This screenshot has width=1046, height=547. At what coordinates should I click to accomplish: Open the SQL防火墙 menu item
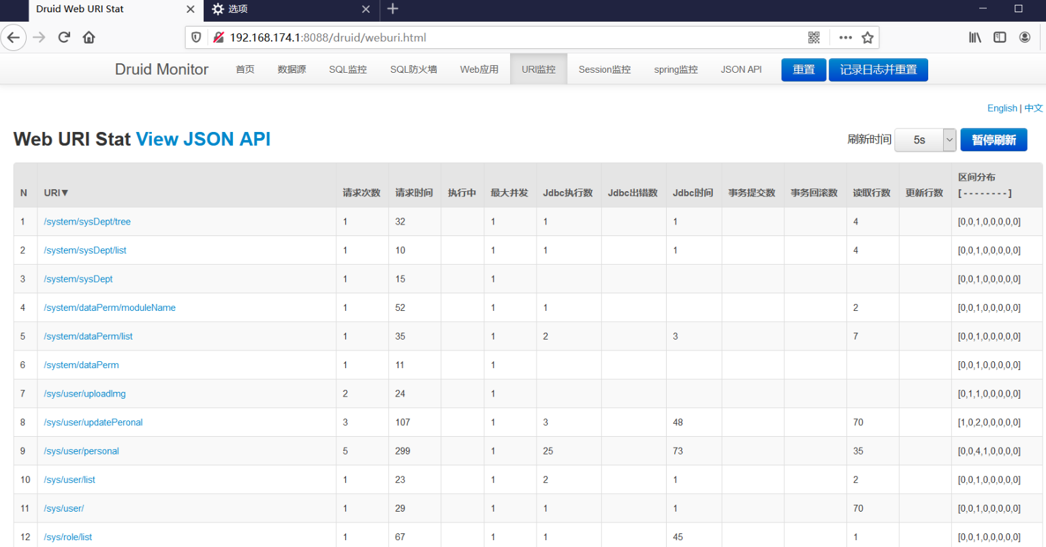coord(413,69)
